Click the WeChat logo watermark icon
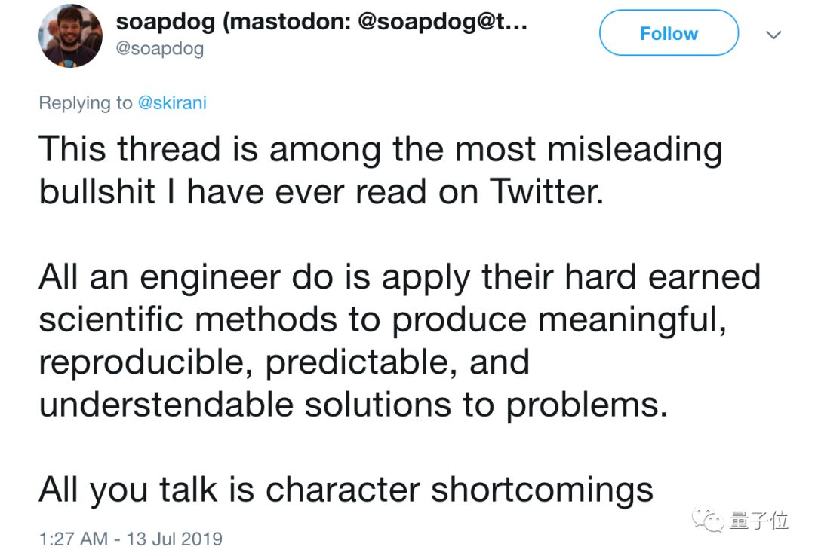This screenshot has height=556, width=815. tap(709, 520)
